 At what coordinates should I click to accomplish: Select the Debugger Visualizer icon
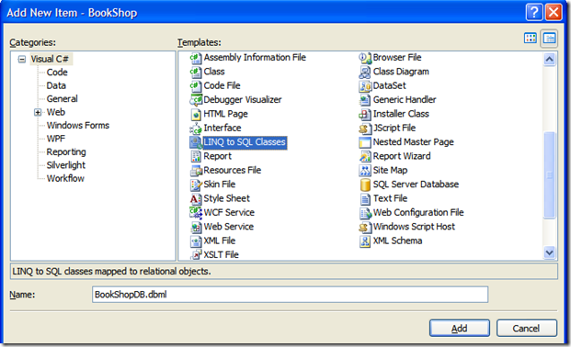(196, 100)
